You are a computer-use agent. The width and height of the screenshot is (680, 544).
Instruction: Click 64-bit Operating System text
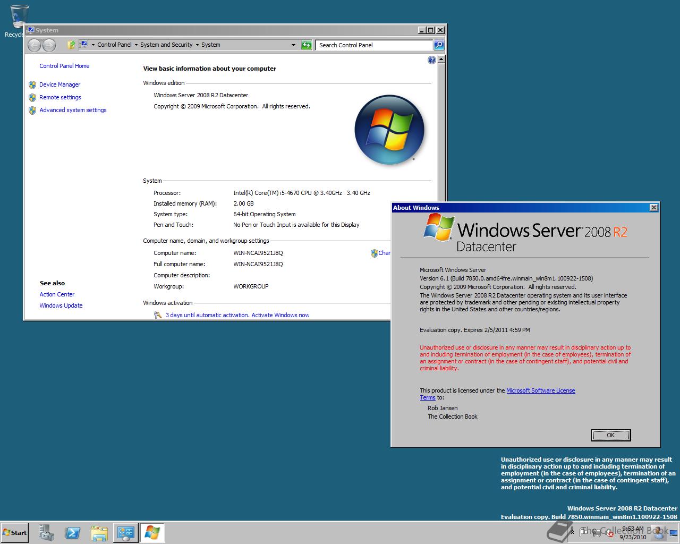[265, 214]
